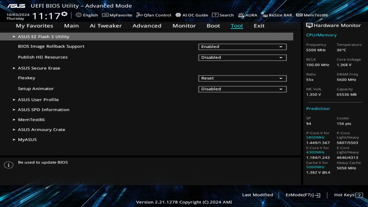The height and width of the screenshot is (207, 368).
Task: Set Flexkey to a different action
Action: click(x=242, y=78)
